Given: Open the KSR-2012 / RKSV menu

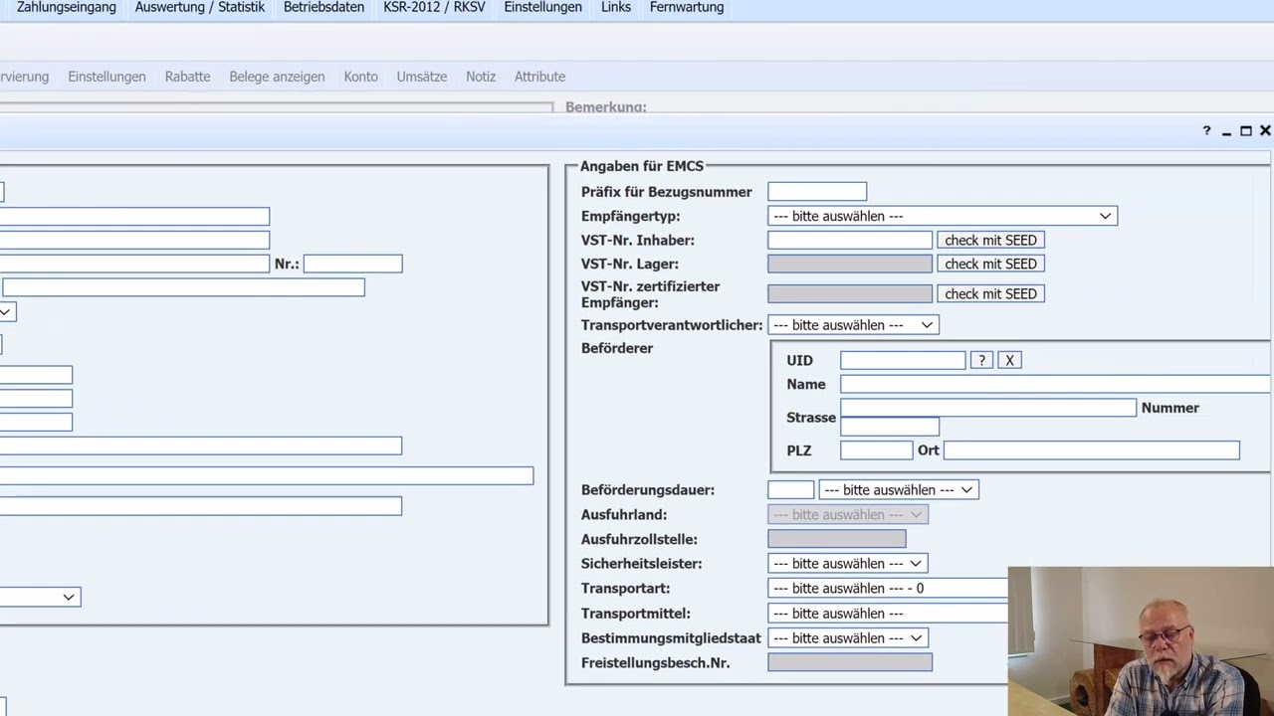Looking at the screenshot, I should tap(434, 7).
